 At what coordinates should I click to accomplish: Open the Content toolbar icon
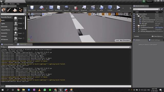tap(51, 8)
